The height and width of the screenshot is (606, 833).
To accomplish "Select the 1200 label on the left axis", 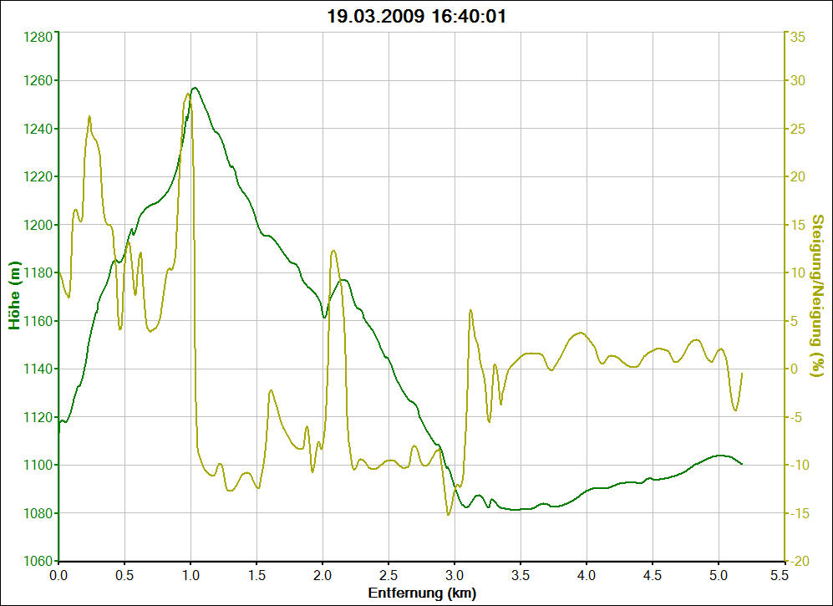I will click(38, 225).
